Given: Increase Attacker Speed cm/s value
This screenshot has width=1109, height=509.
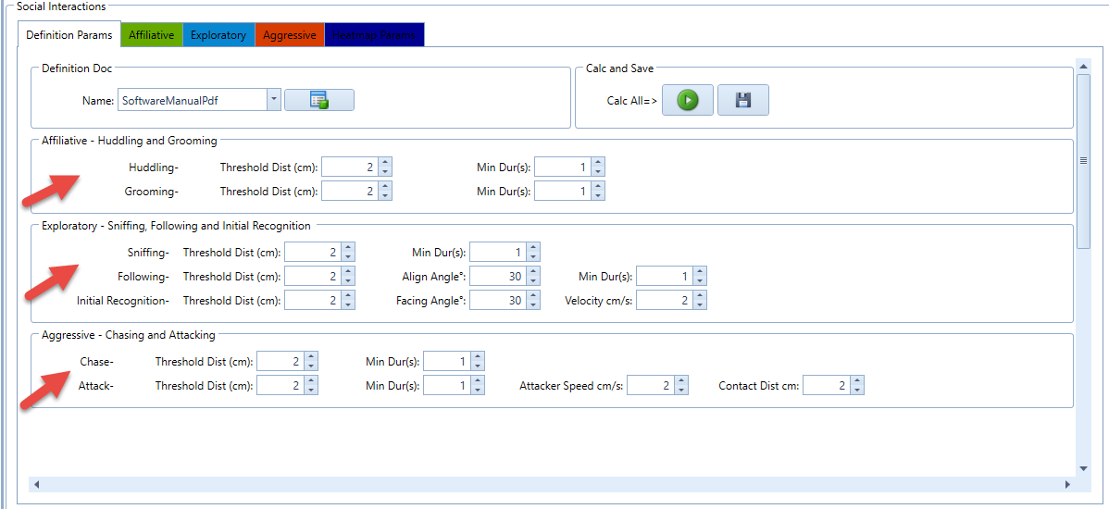Looking at the screenshot, I should click(681, 380).
